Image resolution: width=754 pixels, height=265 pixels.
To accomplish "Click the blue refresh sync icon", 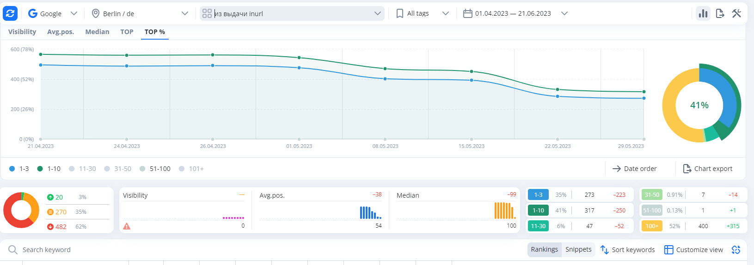I will [10, 13].
